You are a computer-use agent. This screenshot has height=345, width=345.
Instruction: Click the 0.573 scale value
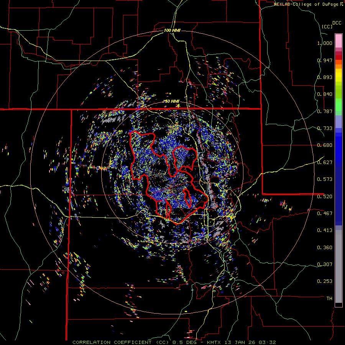pos(325,179)
